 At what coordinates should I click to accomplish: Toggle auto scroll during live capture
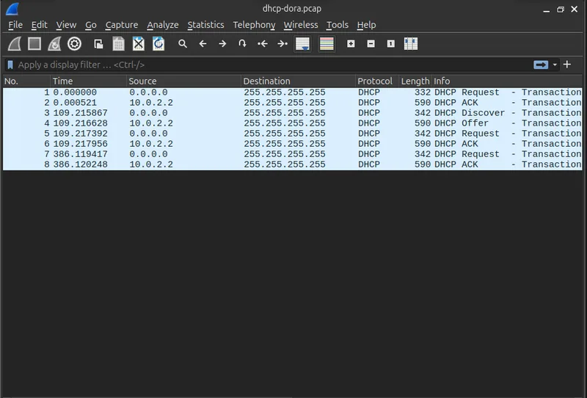click(x=302, y=44)
